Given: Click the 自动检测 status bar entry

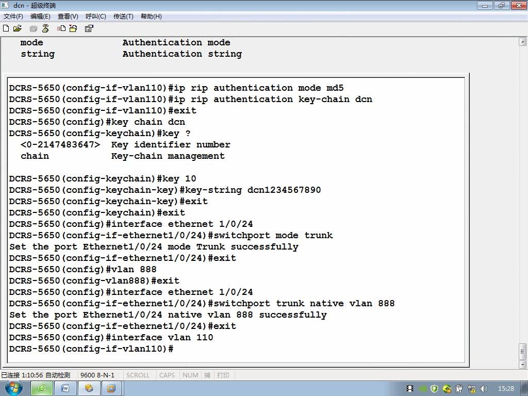Looking at the screenshot, I should (58, 375).
